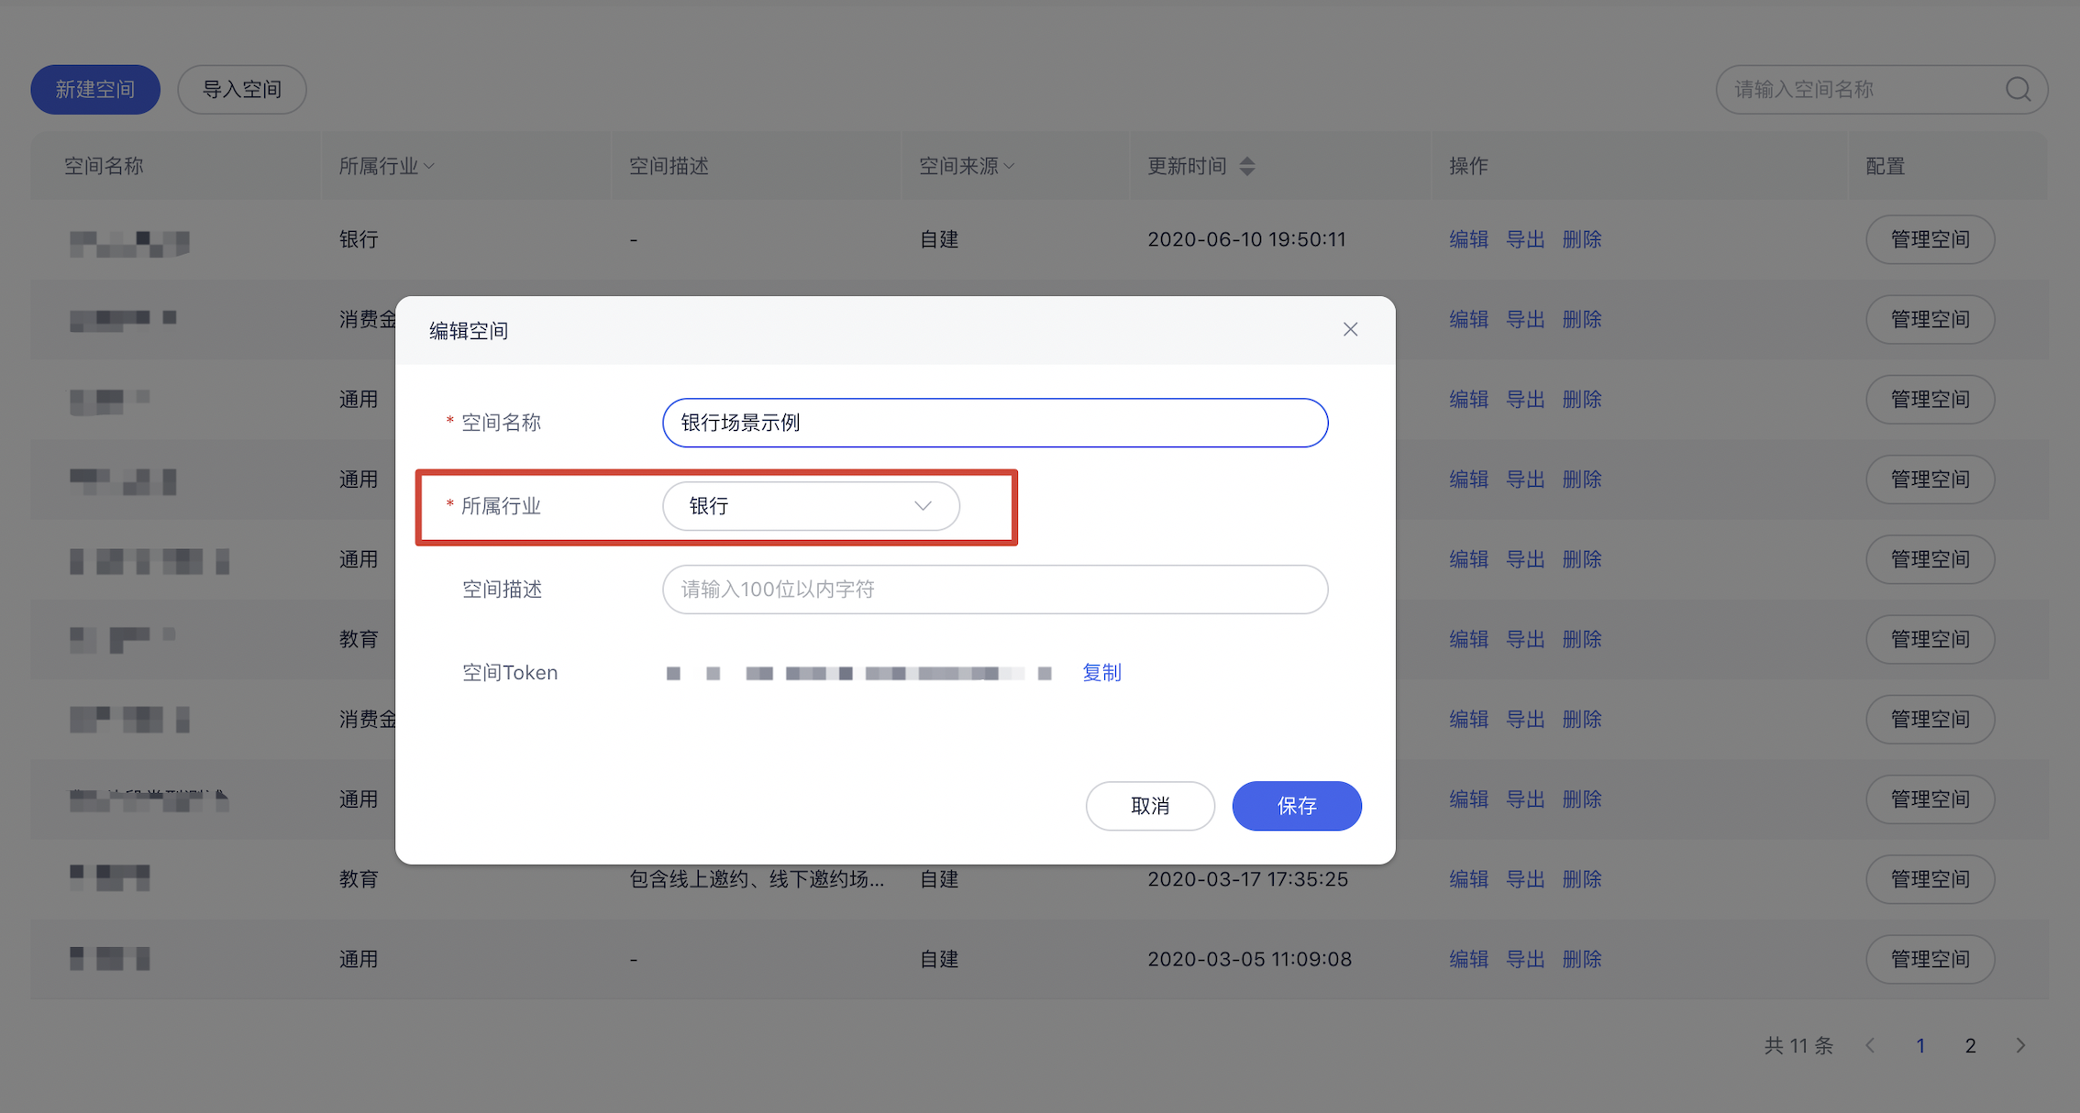The image size is (2080, 1113).
Task: Click the 空间描述 column header
Action: coord(669,166)
